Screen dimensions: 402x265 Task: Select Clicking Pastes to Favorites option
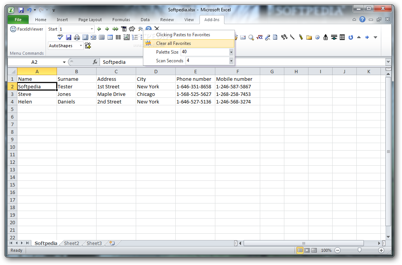189,35
